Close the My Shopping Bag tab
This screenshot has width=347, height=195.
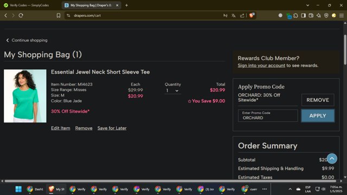pos(117,5)
